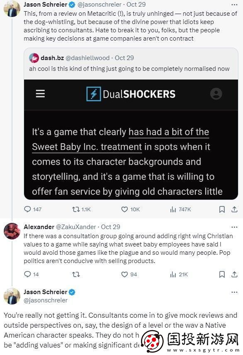Open the @ZakuXander profile handle

[x=76, y=227]
